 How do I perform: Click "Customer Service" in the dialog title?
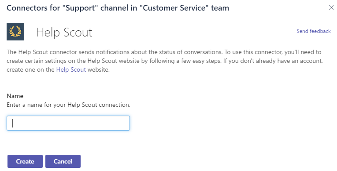tap(174, 8)
